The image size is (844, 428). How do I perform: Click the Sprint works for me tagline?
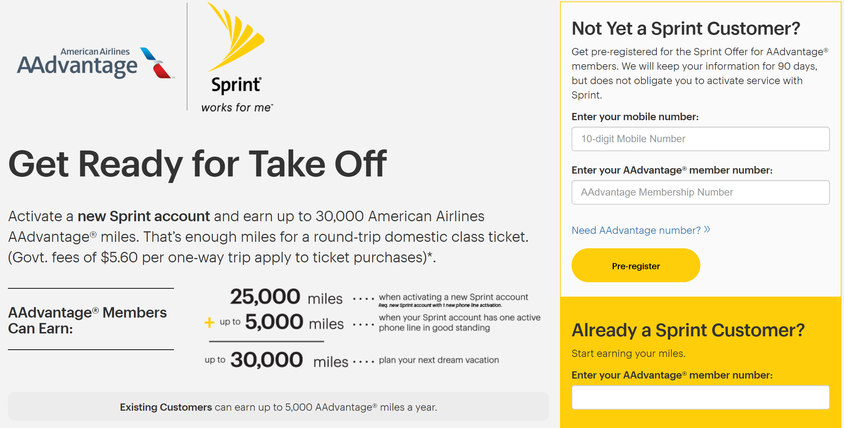coord(237,108)
